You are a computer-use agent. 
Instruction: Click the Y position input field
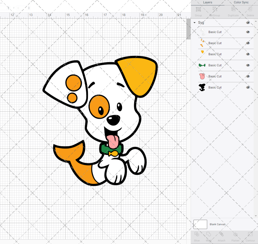tap(22, 8)
